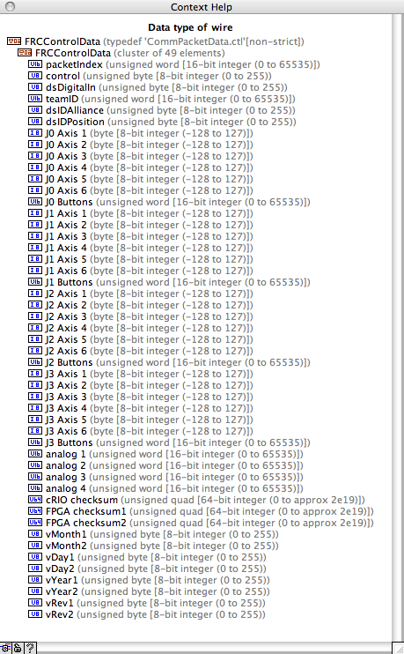Click the U8 icon next to vRev2
The image size is (404, 654).
tap(35, 614)
